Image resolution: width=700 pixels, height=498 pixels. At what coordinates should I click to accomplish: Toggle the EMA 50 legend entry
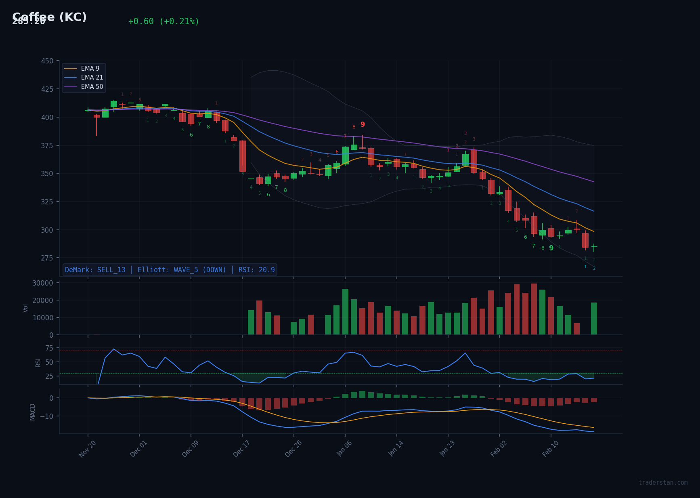(x=92, y=87)
